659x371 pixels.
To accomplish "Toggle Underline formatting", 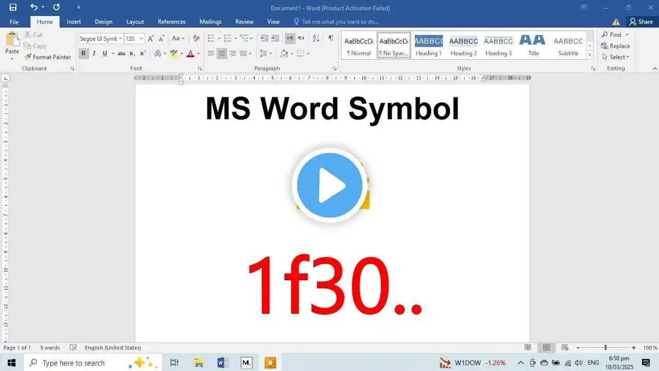I will [x=105, y=54].
